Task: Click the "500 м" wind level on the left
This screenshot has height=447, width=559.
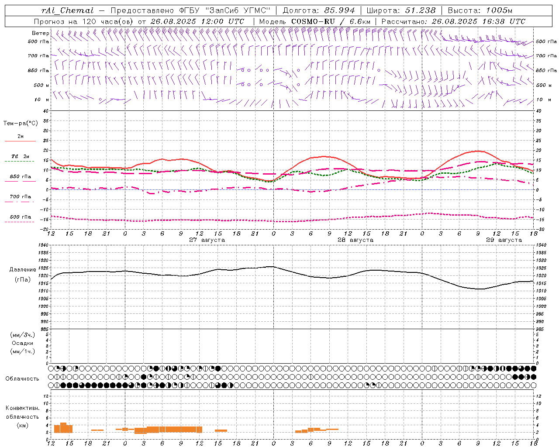Action: click(x=41, y=85)
